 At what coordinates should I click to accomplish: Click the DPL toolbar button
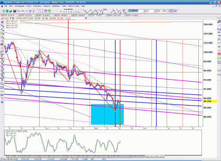pyautogui.click(x=23, y=11)
